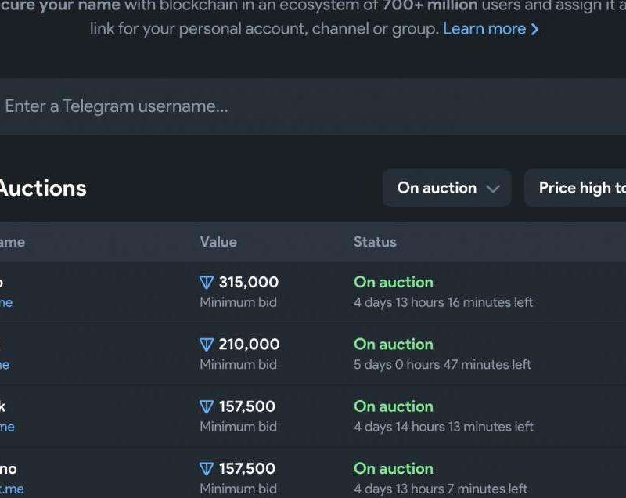This screenshot has width=626, height=498.
Task: Open the auction with 13 hours 7 minutes left
Action: (313, 473)
